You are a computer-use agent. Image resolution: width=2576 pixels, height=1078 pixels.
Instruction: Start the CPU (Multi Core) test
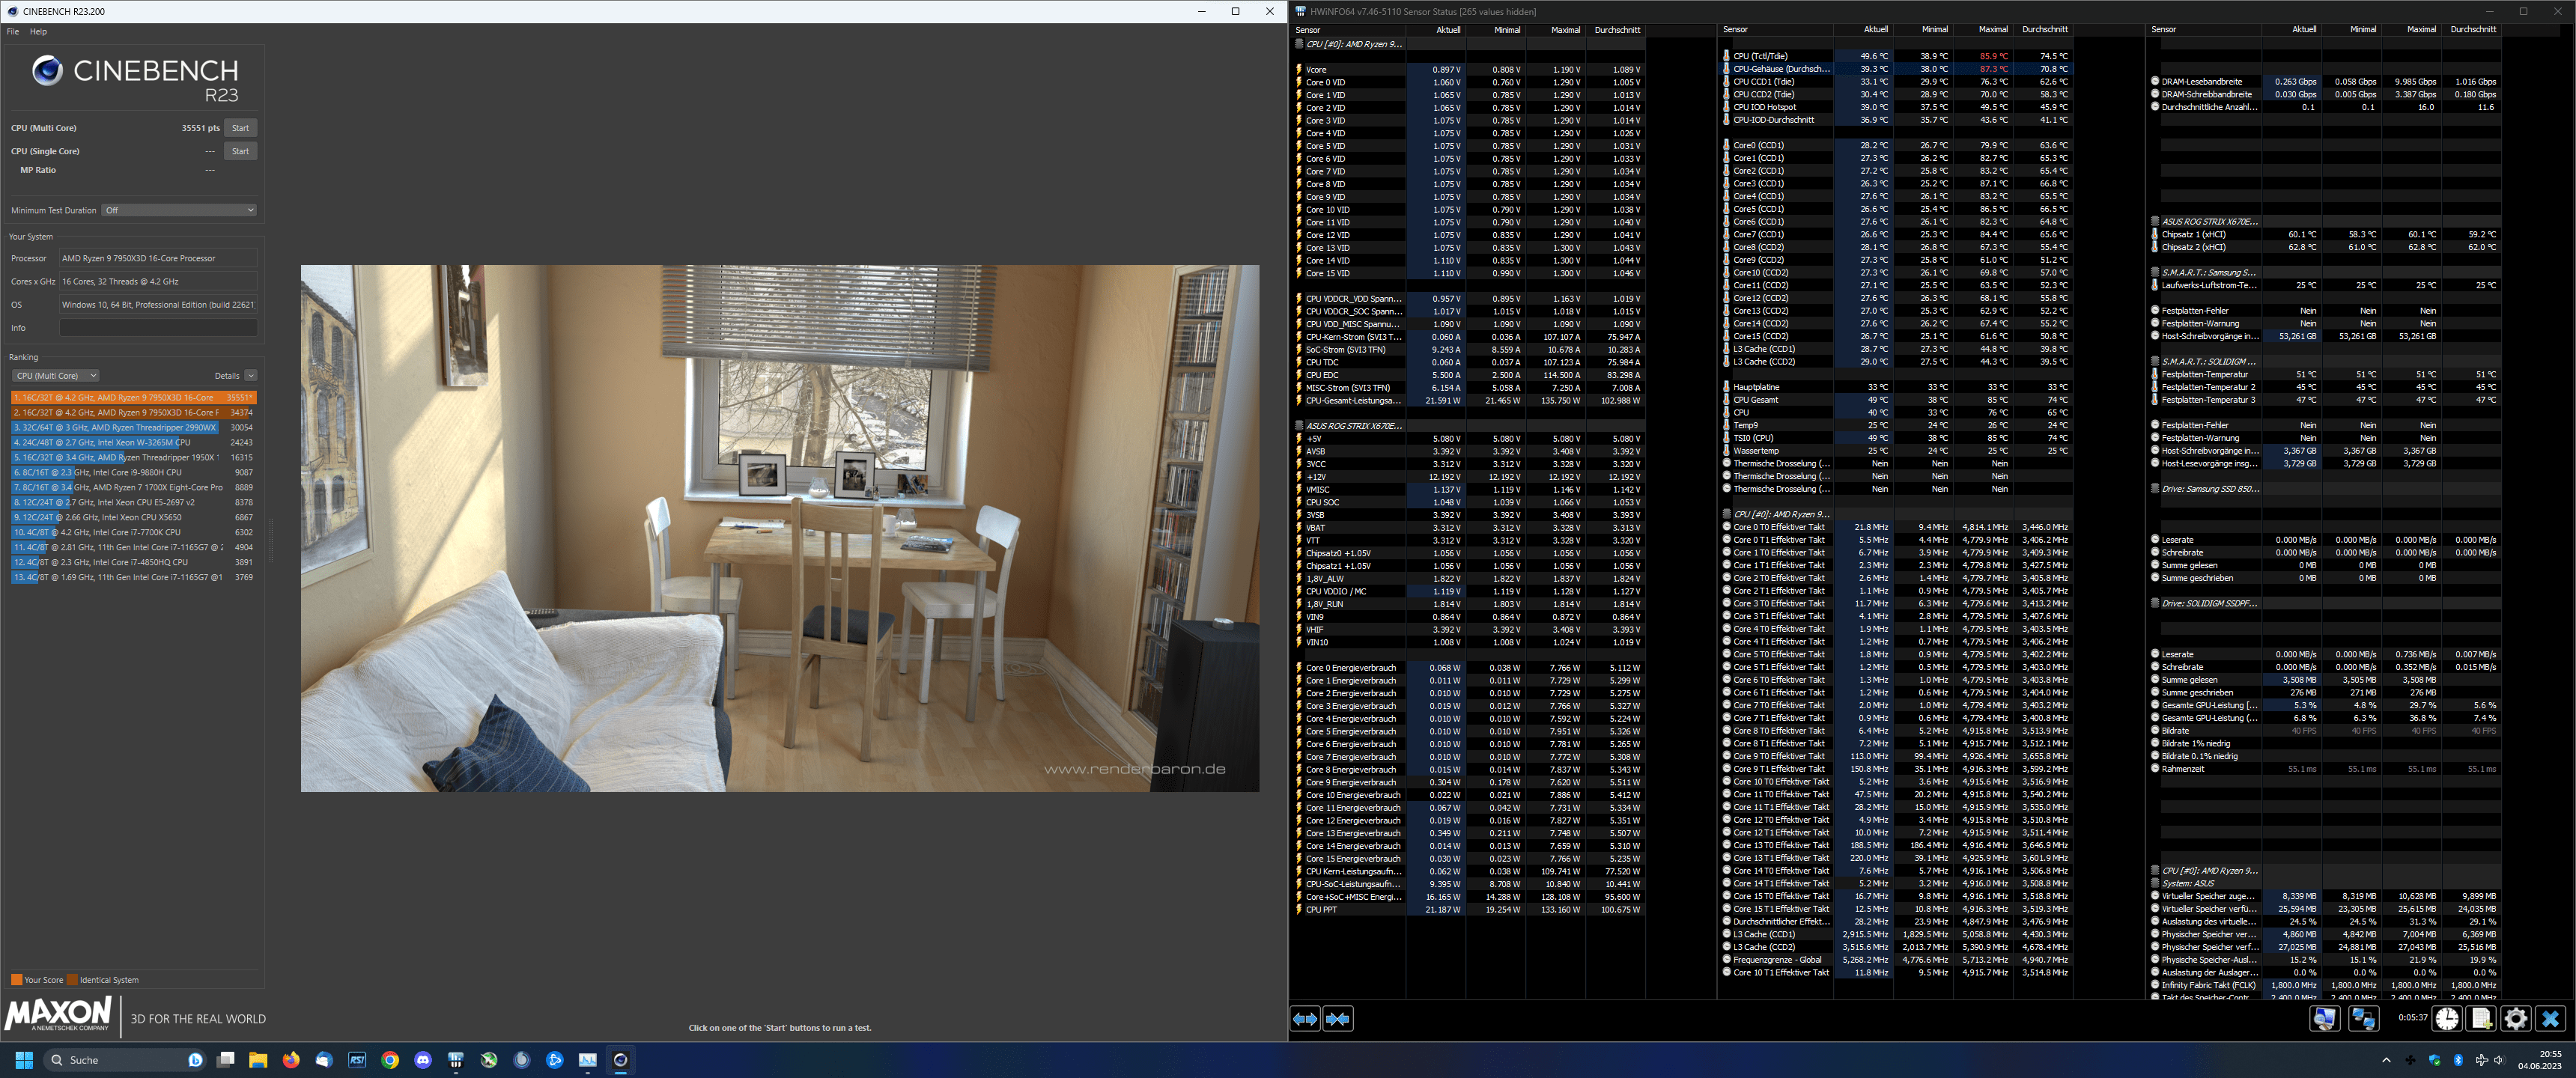240,128
